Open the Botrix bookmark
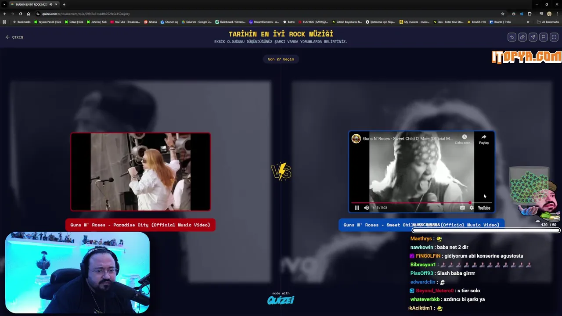Screen dimensions: 562x316 coord(289,22)
